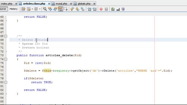The image size is (187, 105).
Task: Click the 'registry' property on line 77
Action: (x=62, y=71)
